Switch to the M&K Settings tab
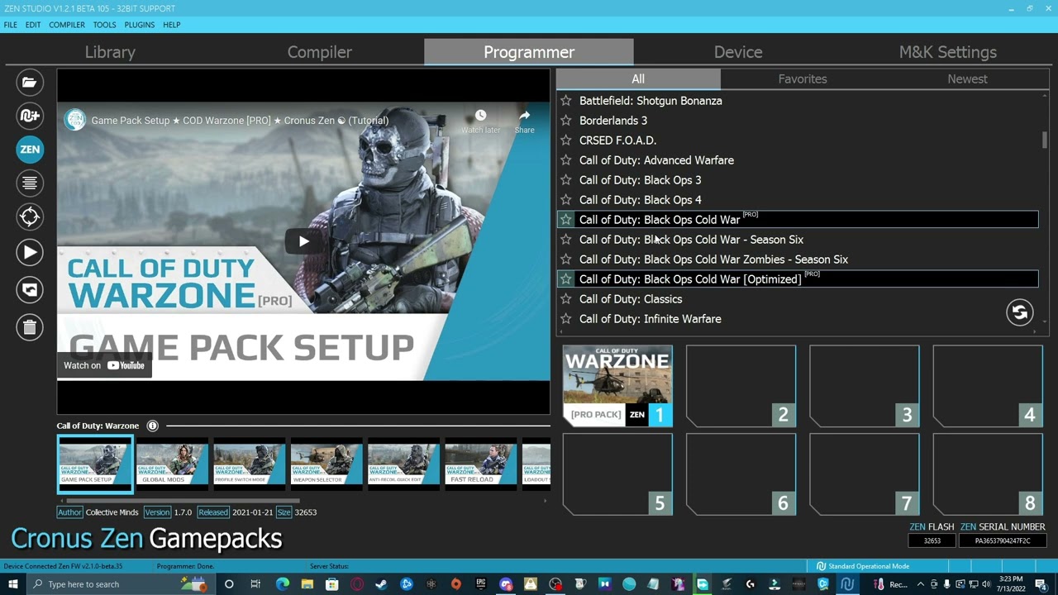This screenshot has width=1058, height=595. (x=948, y=52)
